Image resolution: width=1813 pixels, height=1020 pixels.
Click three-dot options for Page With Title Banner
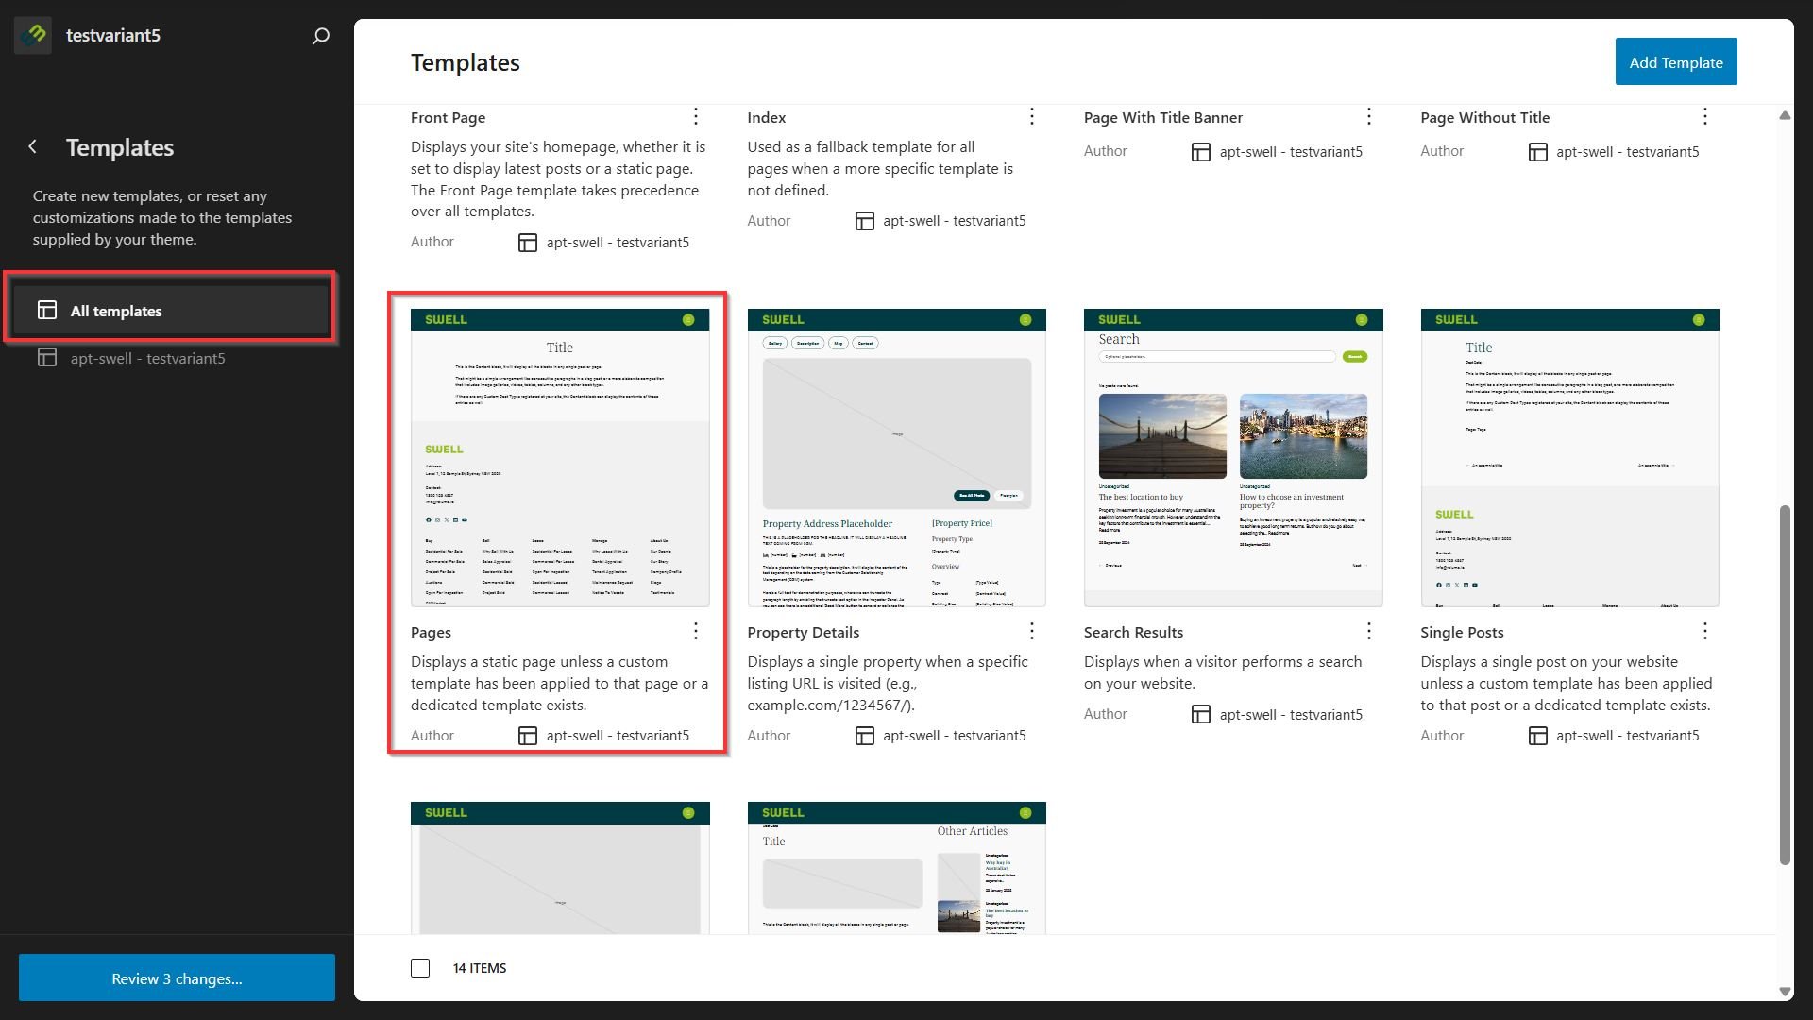coord(1369,116)
